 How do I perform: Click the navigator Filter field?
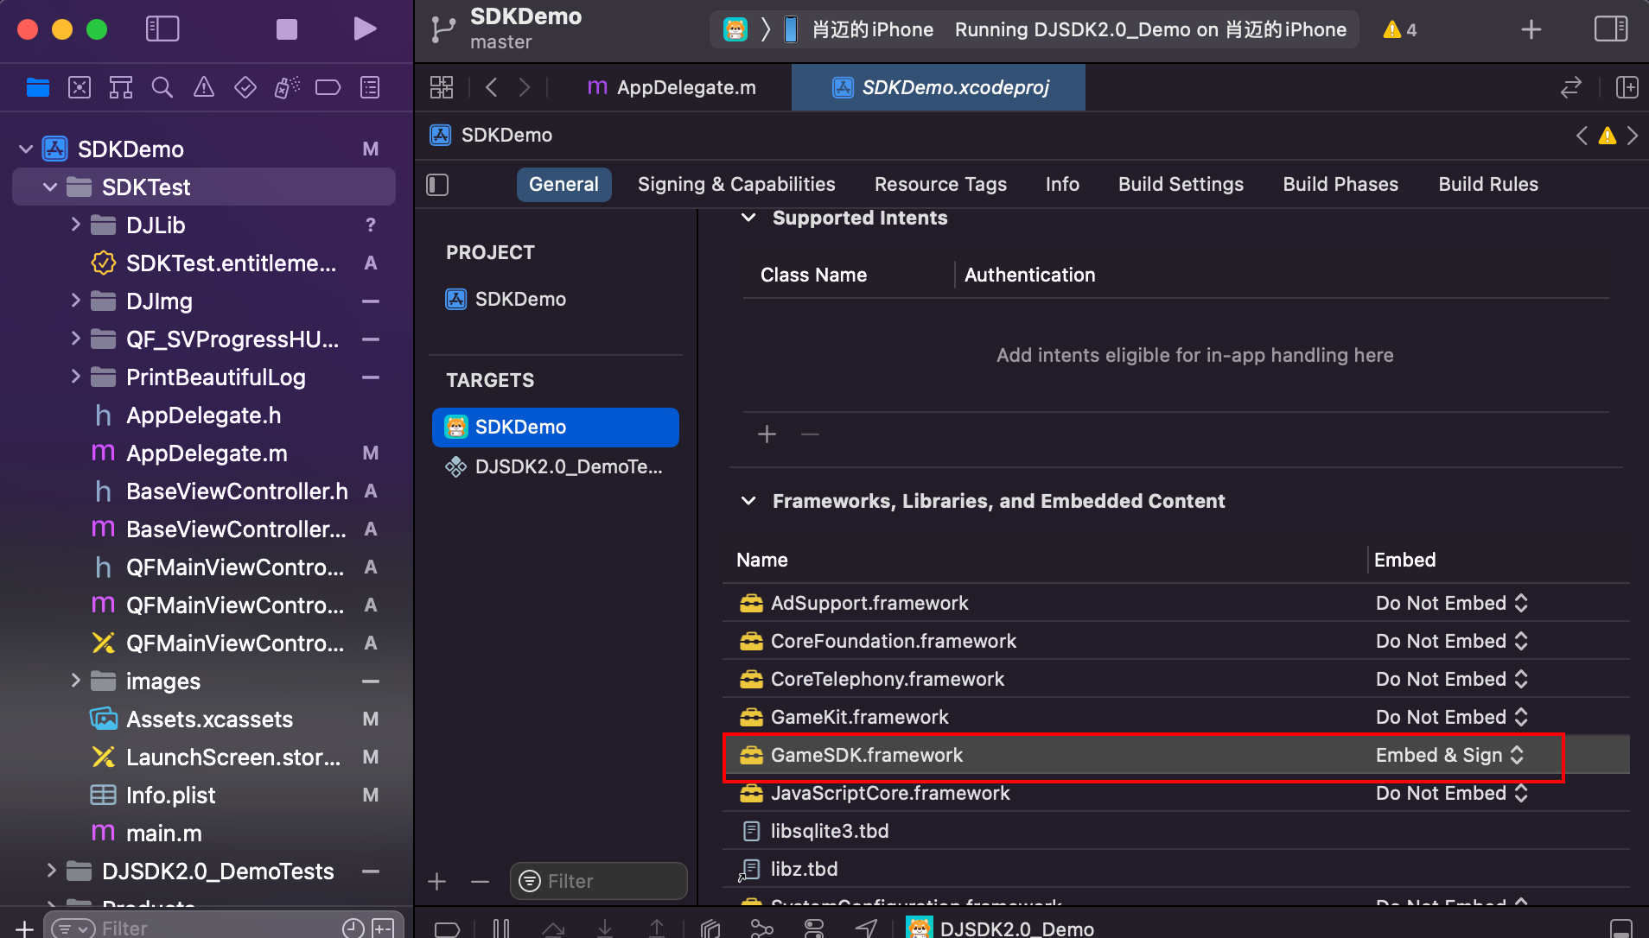[223, 928]
